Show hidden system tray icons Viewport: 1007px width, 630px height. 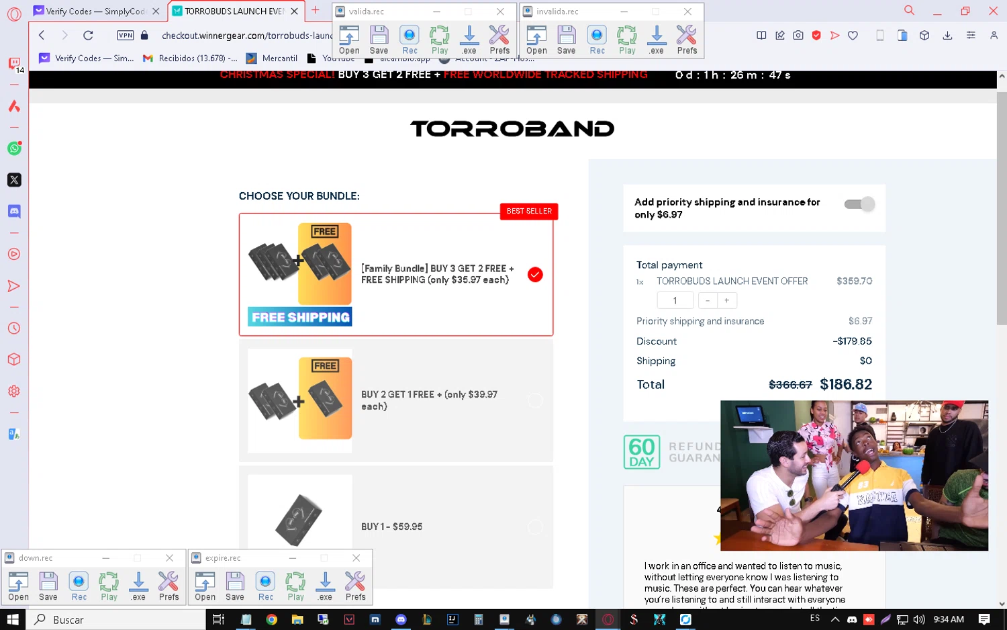[x=835, y=619]
